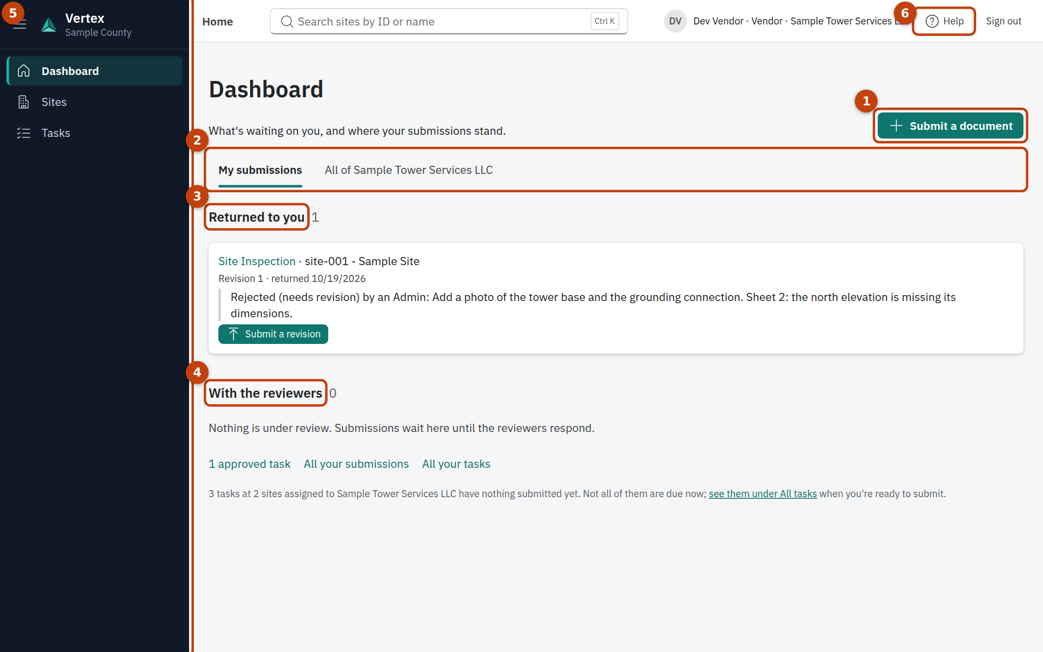Open the 1 approved task link
The width and height of the screenshot is (1043, 652).
(249, 464)
